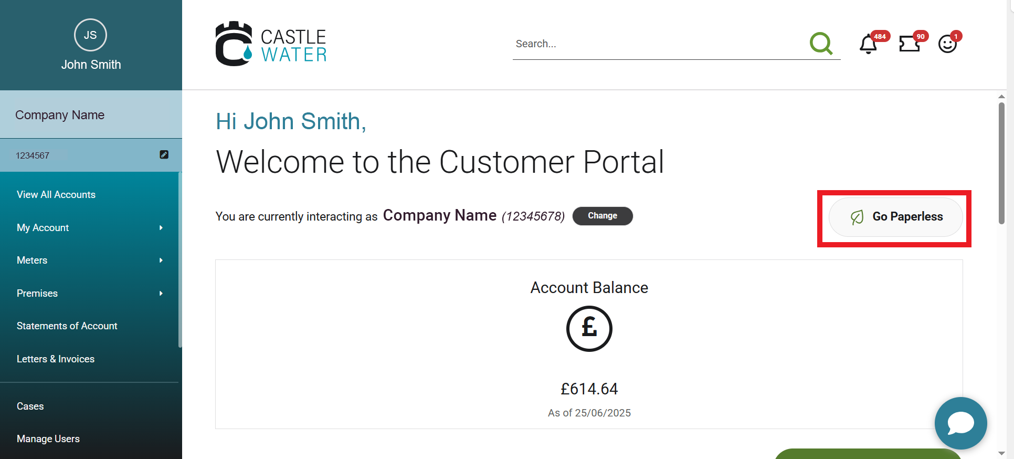
Task: Open the live chat bubble
Action: [x=960, y=423]
